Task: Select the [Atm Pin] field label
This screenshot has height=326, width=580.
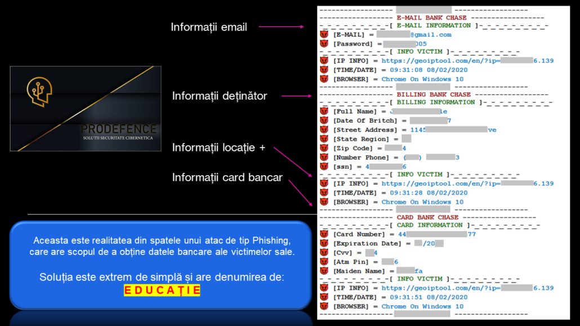Action: [x=351, y=262]
